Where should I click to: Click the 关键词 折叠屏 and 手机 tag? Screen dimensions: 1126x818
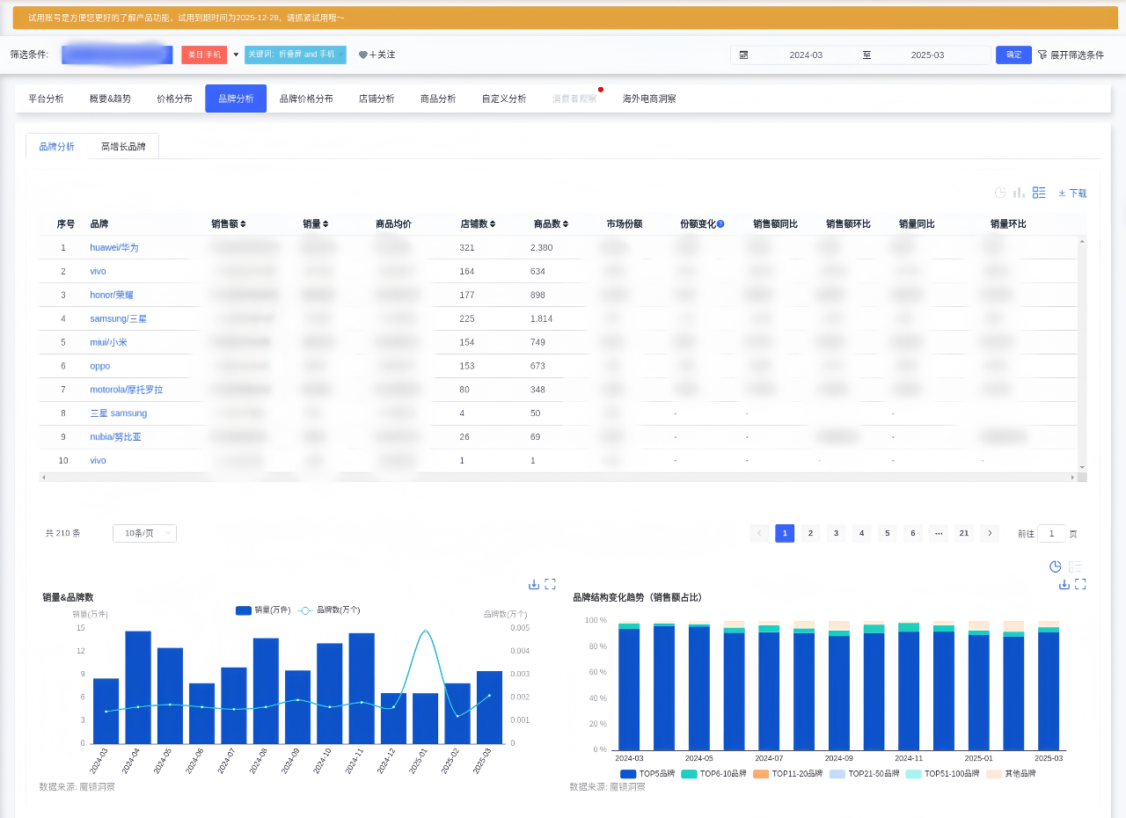point(295,55)
